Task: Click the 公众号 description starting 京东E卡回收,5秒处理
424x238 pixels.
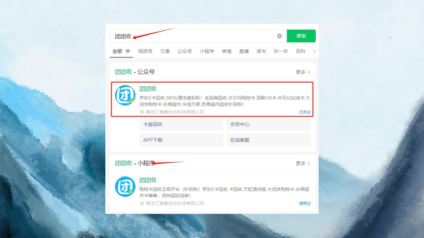Action: 225,101
